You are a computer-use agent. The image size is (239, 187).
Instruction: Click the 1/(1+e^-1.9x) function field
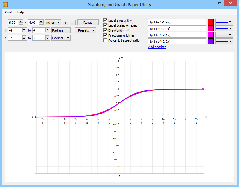click(177, 22)
